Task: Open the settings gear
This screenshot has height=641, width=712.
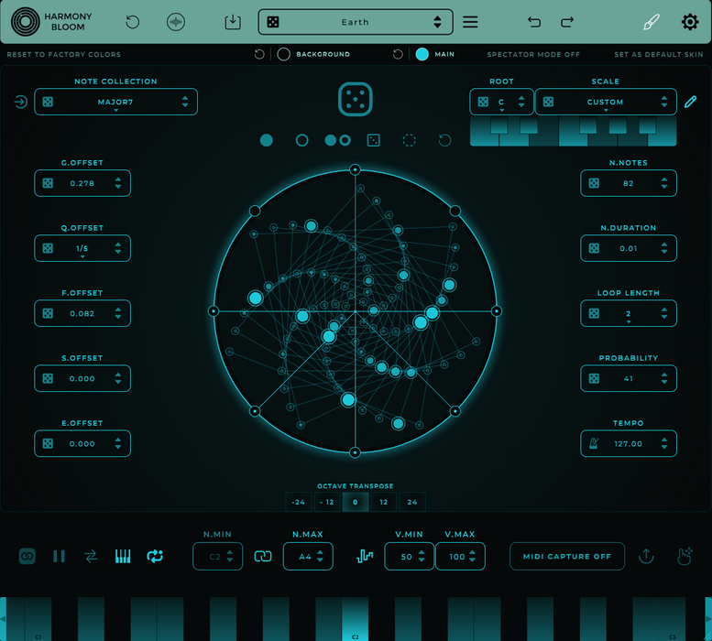Action: [x=689, y=22]
